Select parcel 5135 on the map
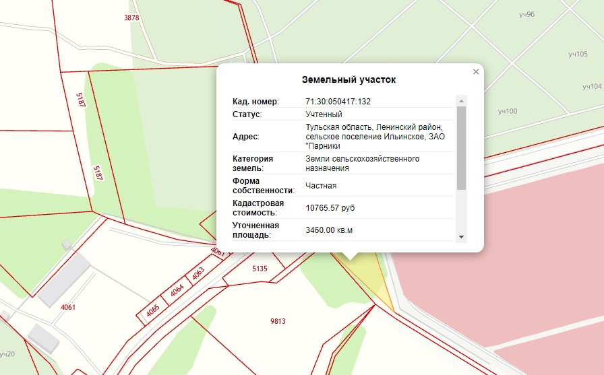The width and height of the screenshot is (604, 375). tap(260, 269)
